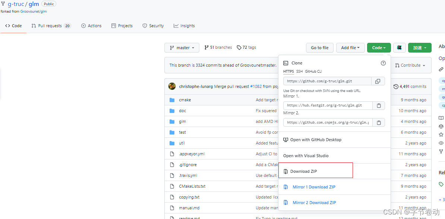Screen dimensions: 445x219
Task: Open the glm folder icon
Action: (172, 121)
